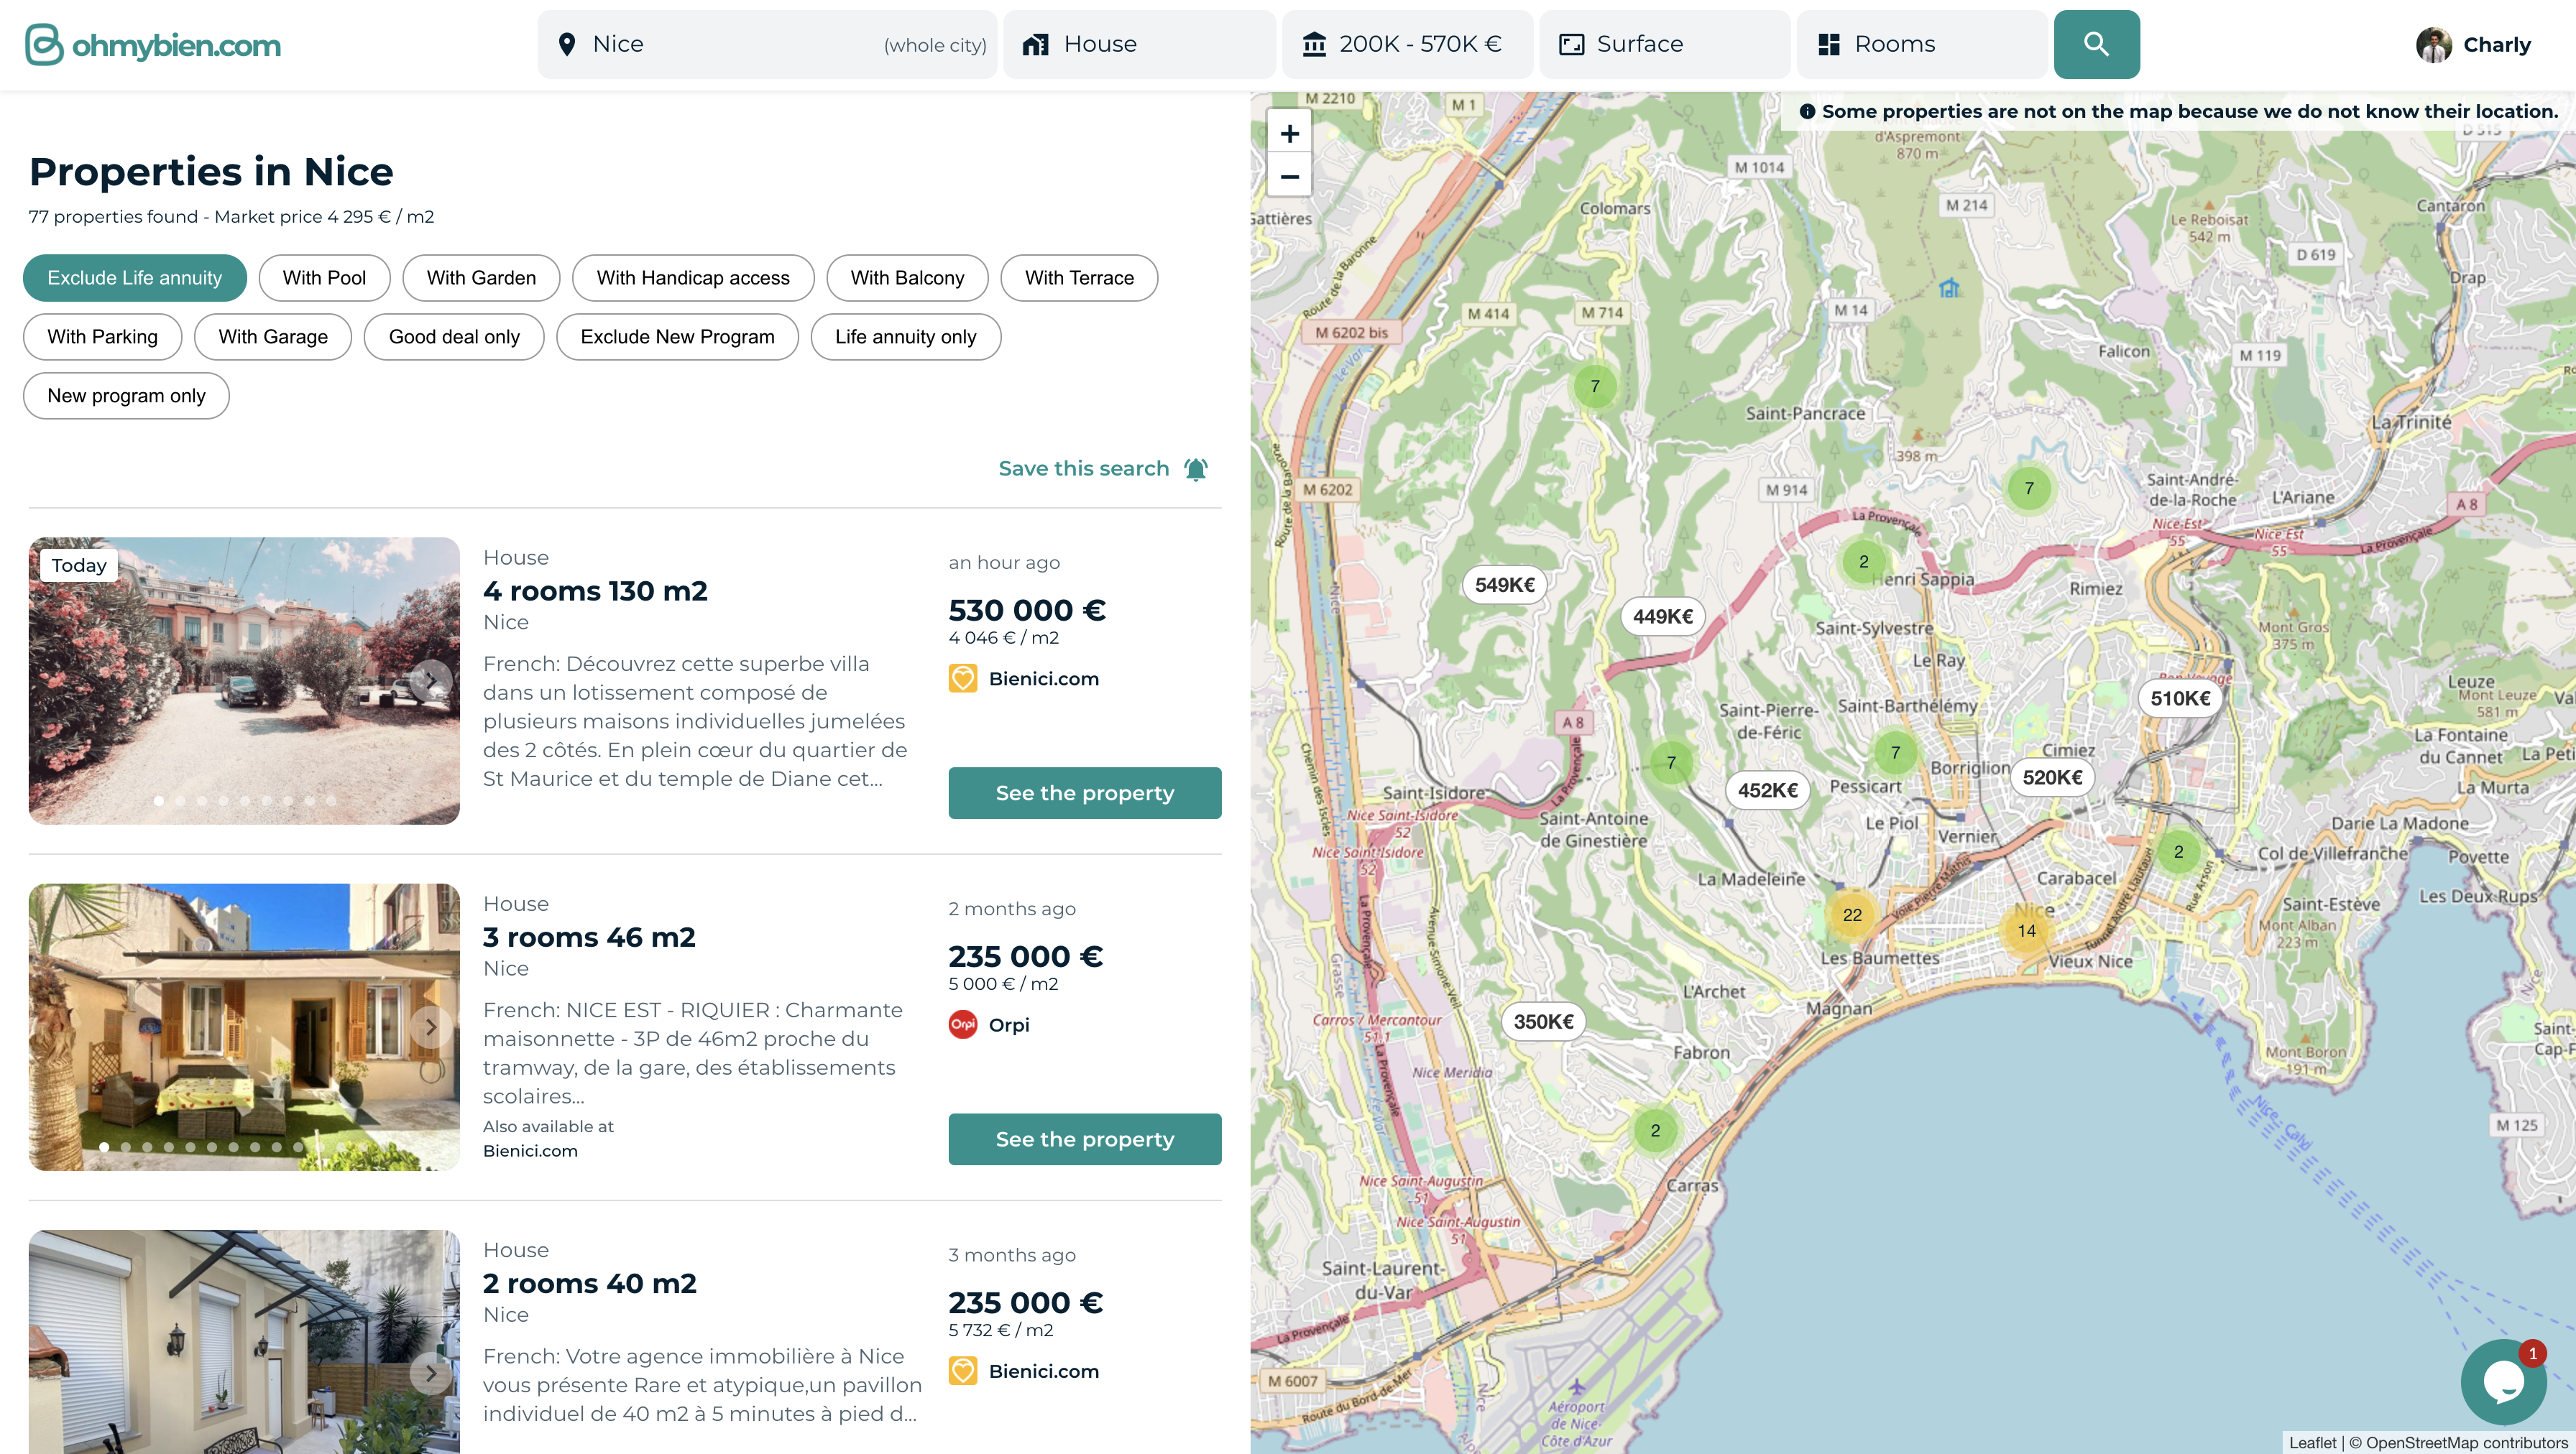This screenshot has height=1454, width=2576.
Task: Zoom out on the map
Action: click(x=1289, y=177)
